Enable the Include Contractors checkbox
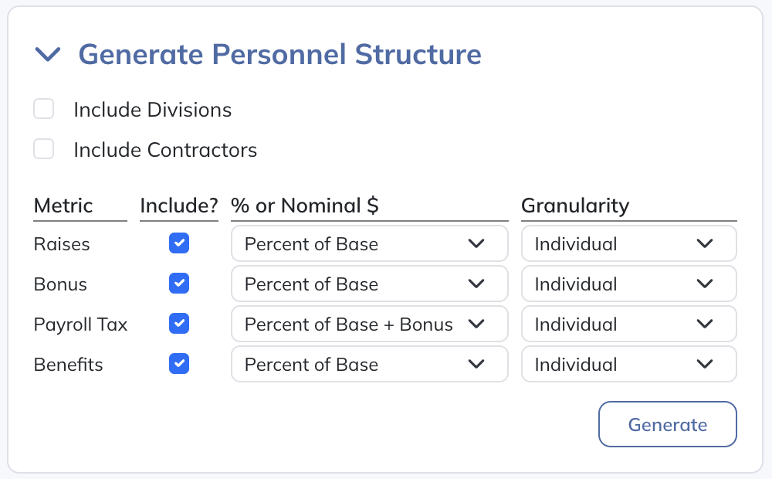This screenshot has width=772, height=479. pyautogui.click(x=44, y=149)
